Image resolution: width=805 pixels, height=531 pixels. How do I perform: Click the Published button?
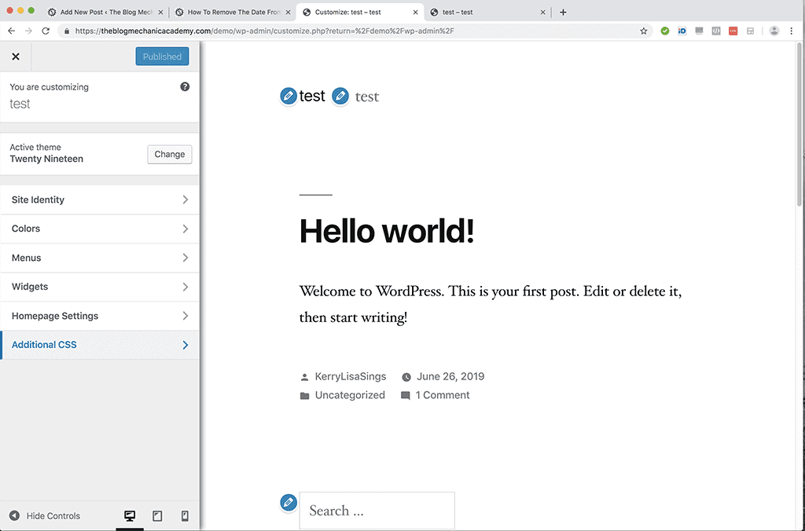162,56
